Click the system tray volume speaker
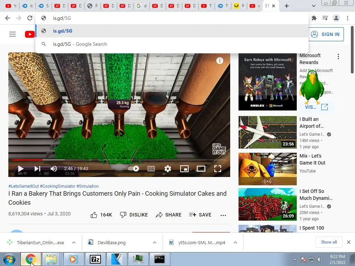The image size is (355, 266). [x=320, y=259]
